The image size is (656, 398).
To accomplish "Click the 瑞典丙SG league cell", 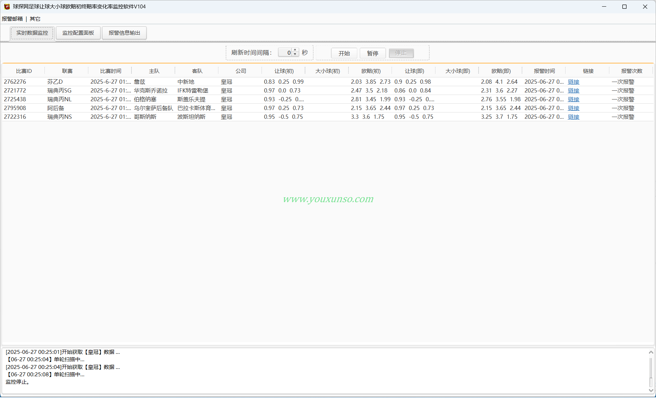I will click(59, 91).
